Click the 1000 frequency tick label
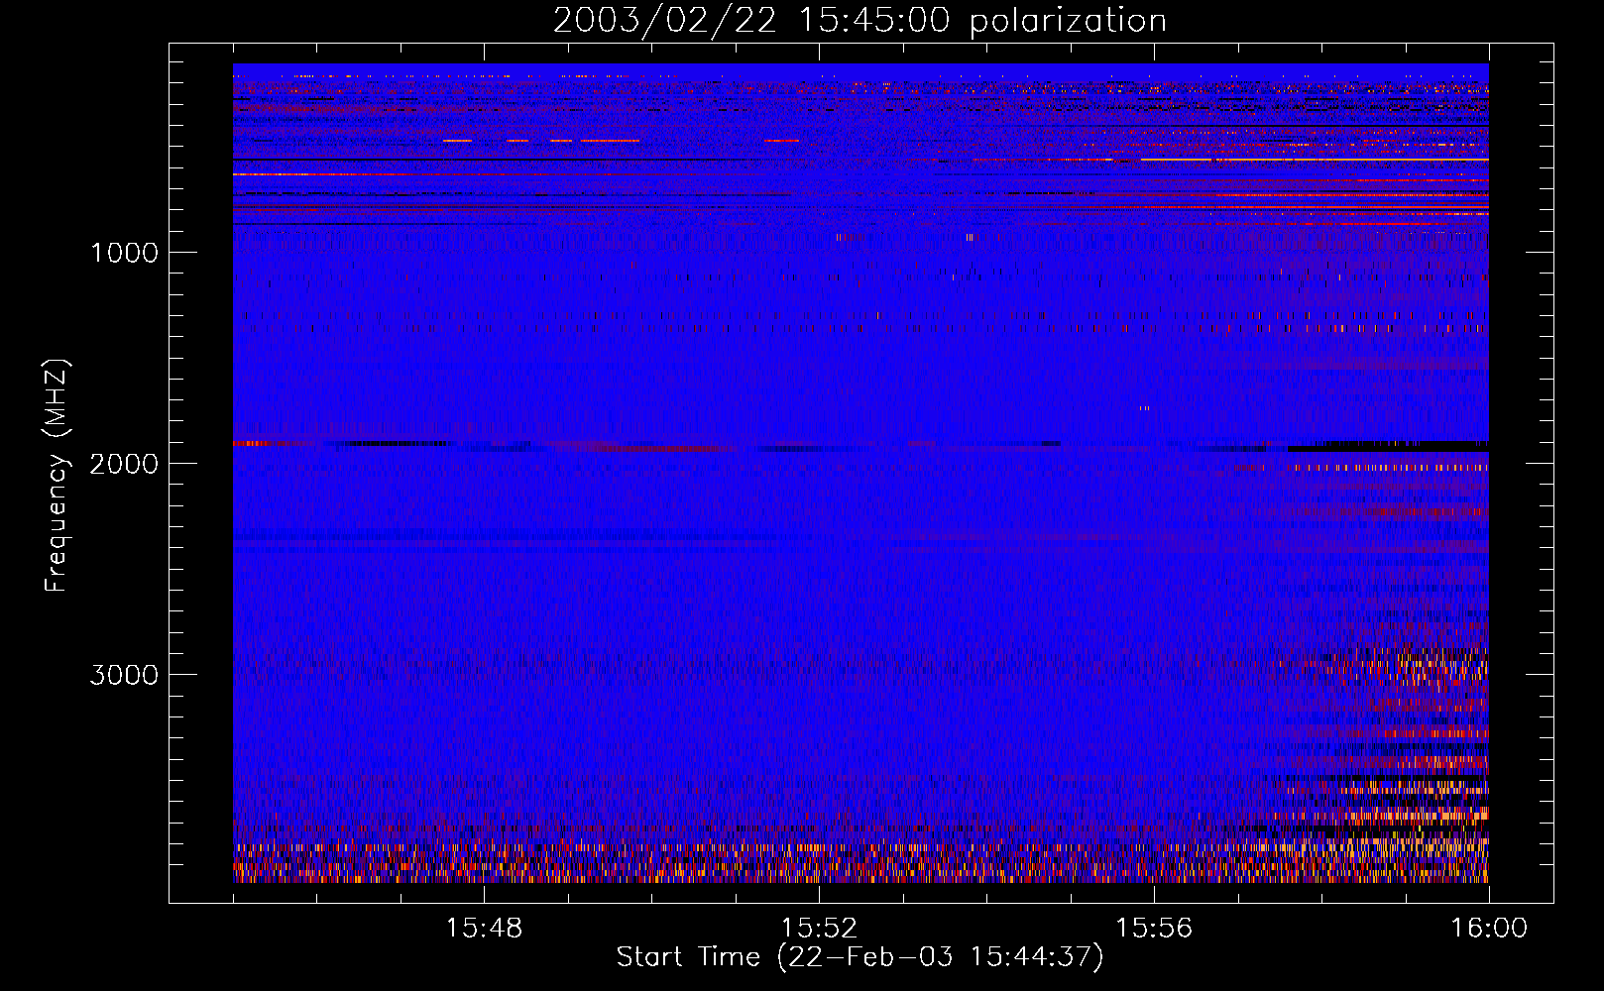Screen dimensions: 1604x991 pyautogui.click(x=124, y=253)
